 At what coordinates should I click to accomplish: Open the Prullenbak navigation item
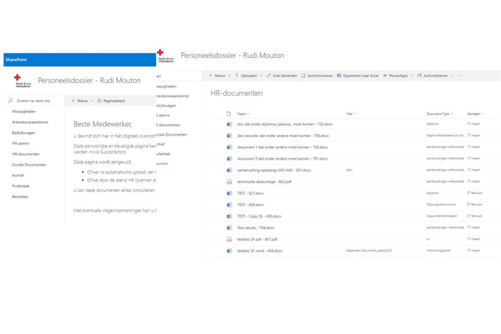click(x=20, y=186)
